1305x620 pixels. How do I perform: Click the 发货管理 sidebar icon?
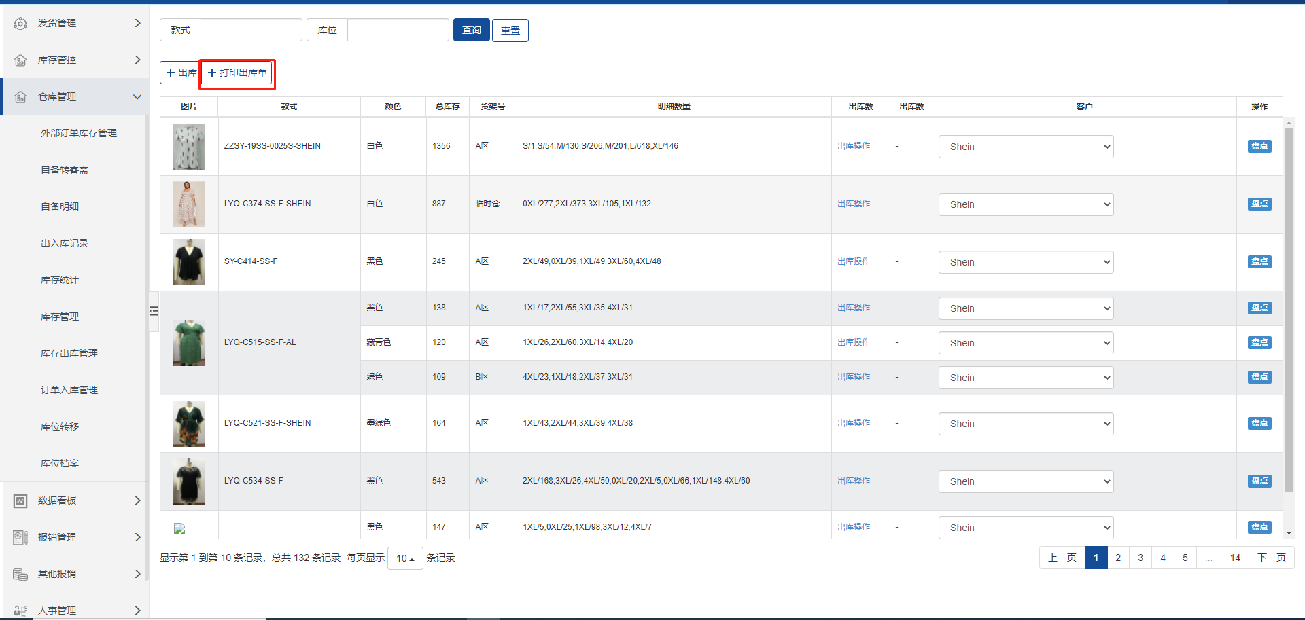pos(20,24)
